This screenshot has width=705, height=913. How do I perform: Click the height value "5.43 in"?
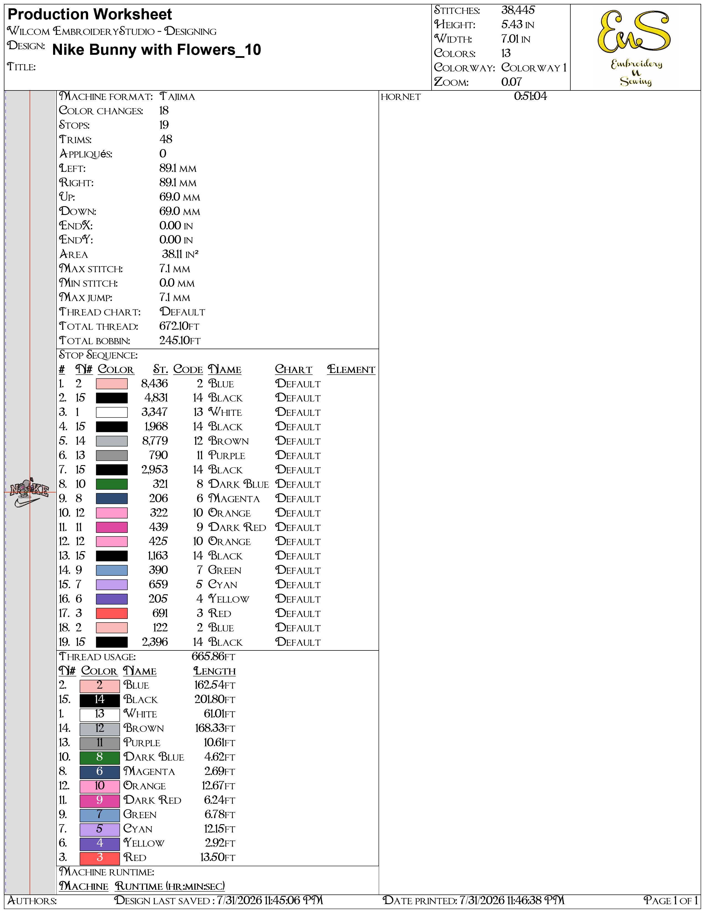(x=518, y=25)
